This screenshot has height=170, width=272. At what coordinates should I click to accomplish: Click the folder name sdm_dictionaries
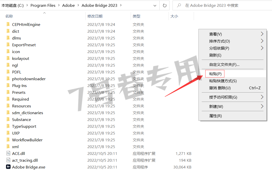(x=28, y=113)
